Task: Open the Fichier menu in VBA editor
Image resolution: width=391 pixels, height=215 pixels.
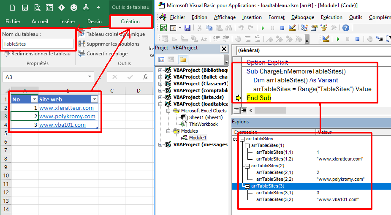Action: pos(177,17)
